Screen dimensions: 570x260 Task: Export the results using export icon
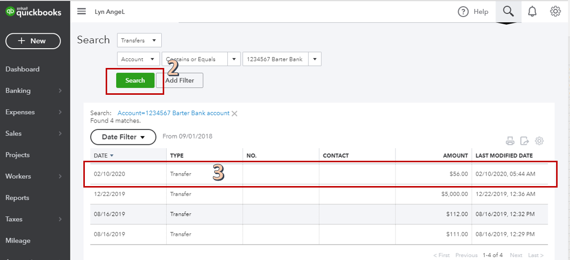pyautogui.click(x=525, y=141)
